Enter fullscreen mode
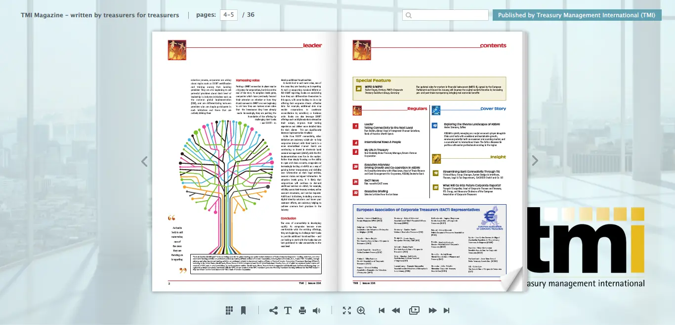 point(347,310)
